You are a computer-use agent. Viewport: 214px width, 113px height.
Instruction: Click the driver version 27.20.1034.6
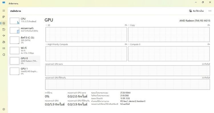[125, 93]
